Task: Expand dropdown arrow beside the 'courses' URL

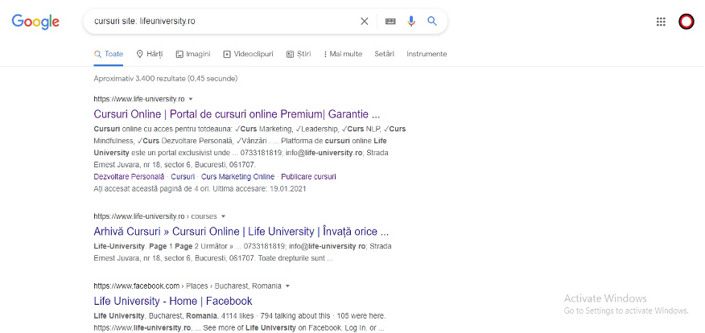Action: 223,216
